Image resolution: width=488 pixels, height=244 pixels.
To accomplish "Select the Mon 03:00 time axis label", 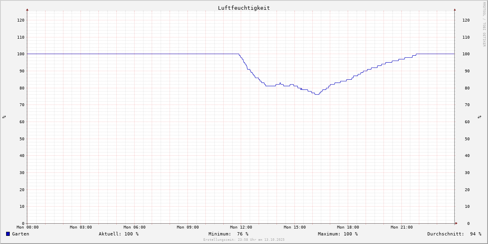I will (x=81, y=227).
